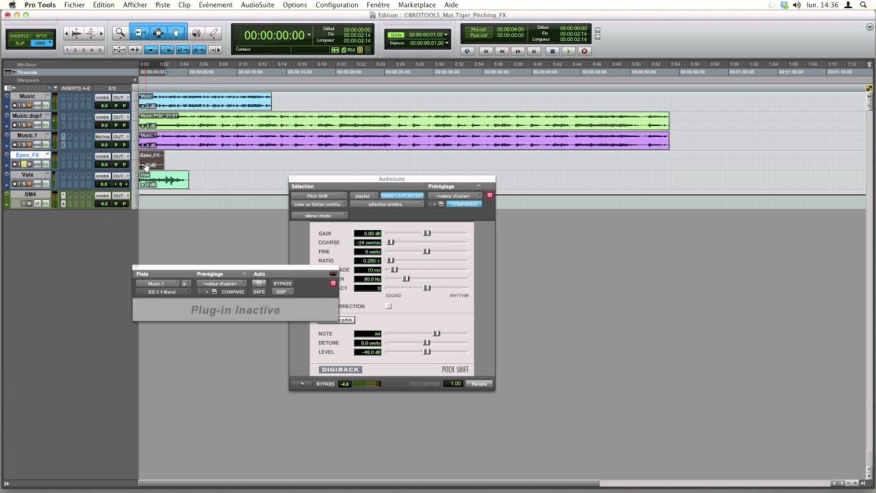Open the Apple menu
The width and height of the screenshot is (876, 493).
12,5
